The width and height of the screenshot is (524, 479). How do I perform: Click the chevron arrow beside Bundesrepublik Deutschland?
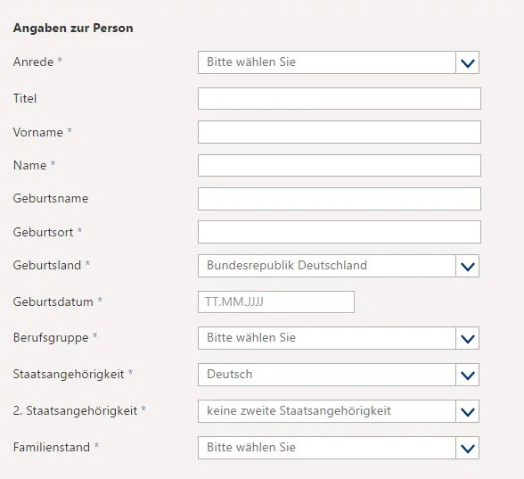click(467, 266)
